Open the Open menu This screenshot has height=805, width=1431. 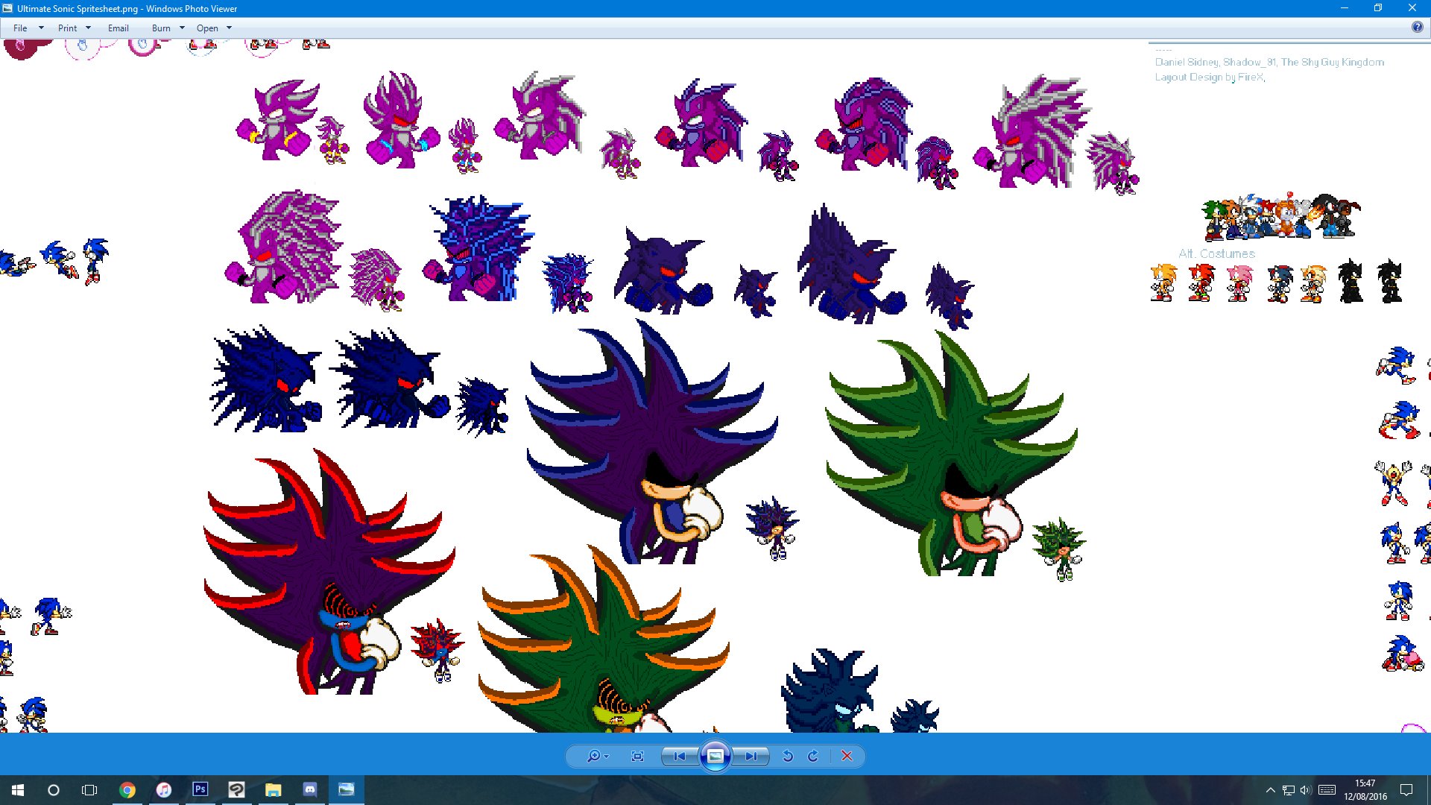pos(207,28)
